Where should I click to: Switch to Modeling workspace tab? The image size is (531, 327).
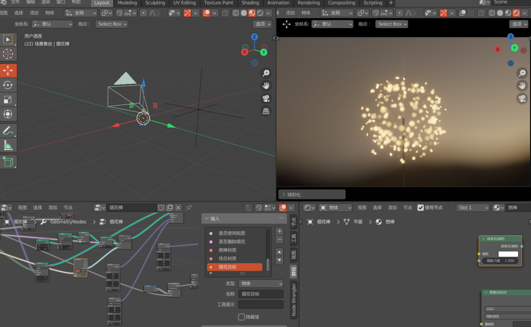[127, 3]
